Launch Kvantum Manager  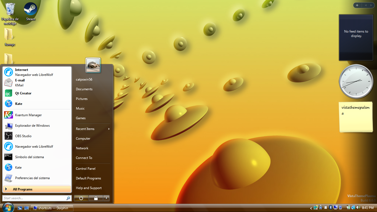coord(37,115)
